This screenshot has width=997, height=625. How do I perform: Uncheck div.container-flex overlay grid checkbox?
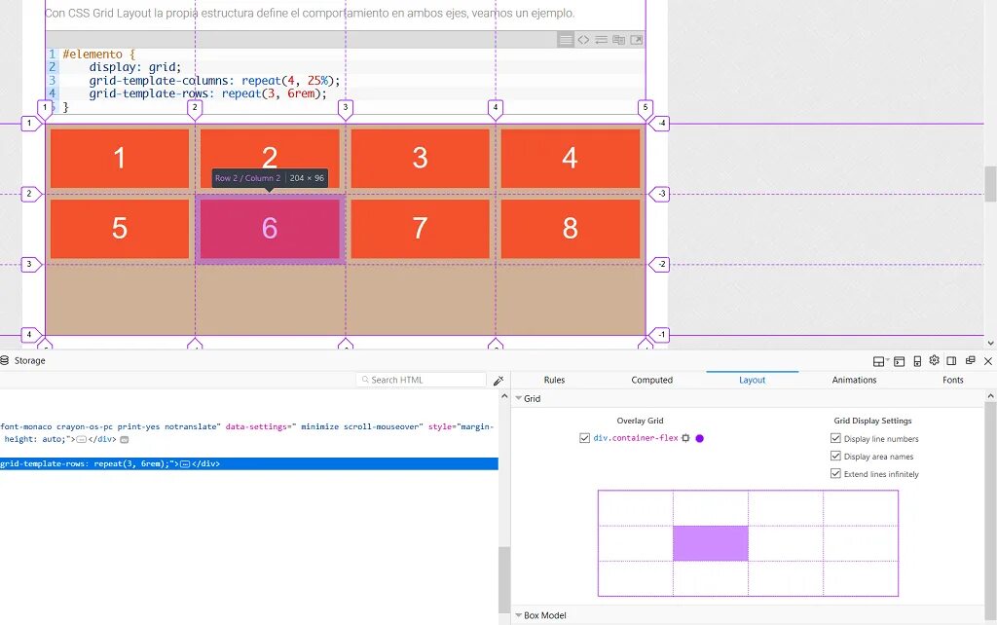(x=584, y=438)
